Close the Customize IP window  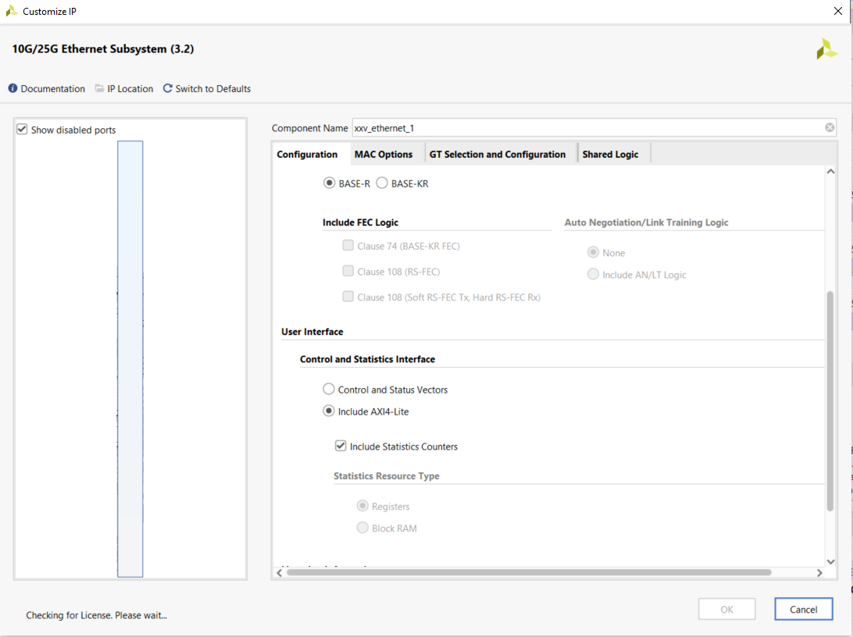(x=837, y=11)
